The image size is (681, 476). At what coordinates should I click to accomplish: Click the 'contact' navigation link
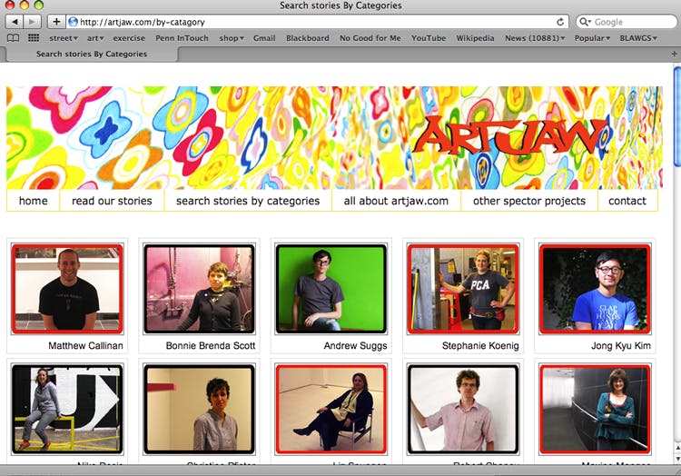point(627,201)
